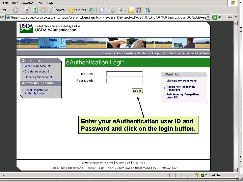Click the Research book icon
This screenshot has width=243, height=182.
coord(139,10)
